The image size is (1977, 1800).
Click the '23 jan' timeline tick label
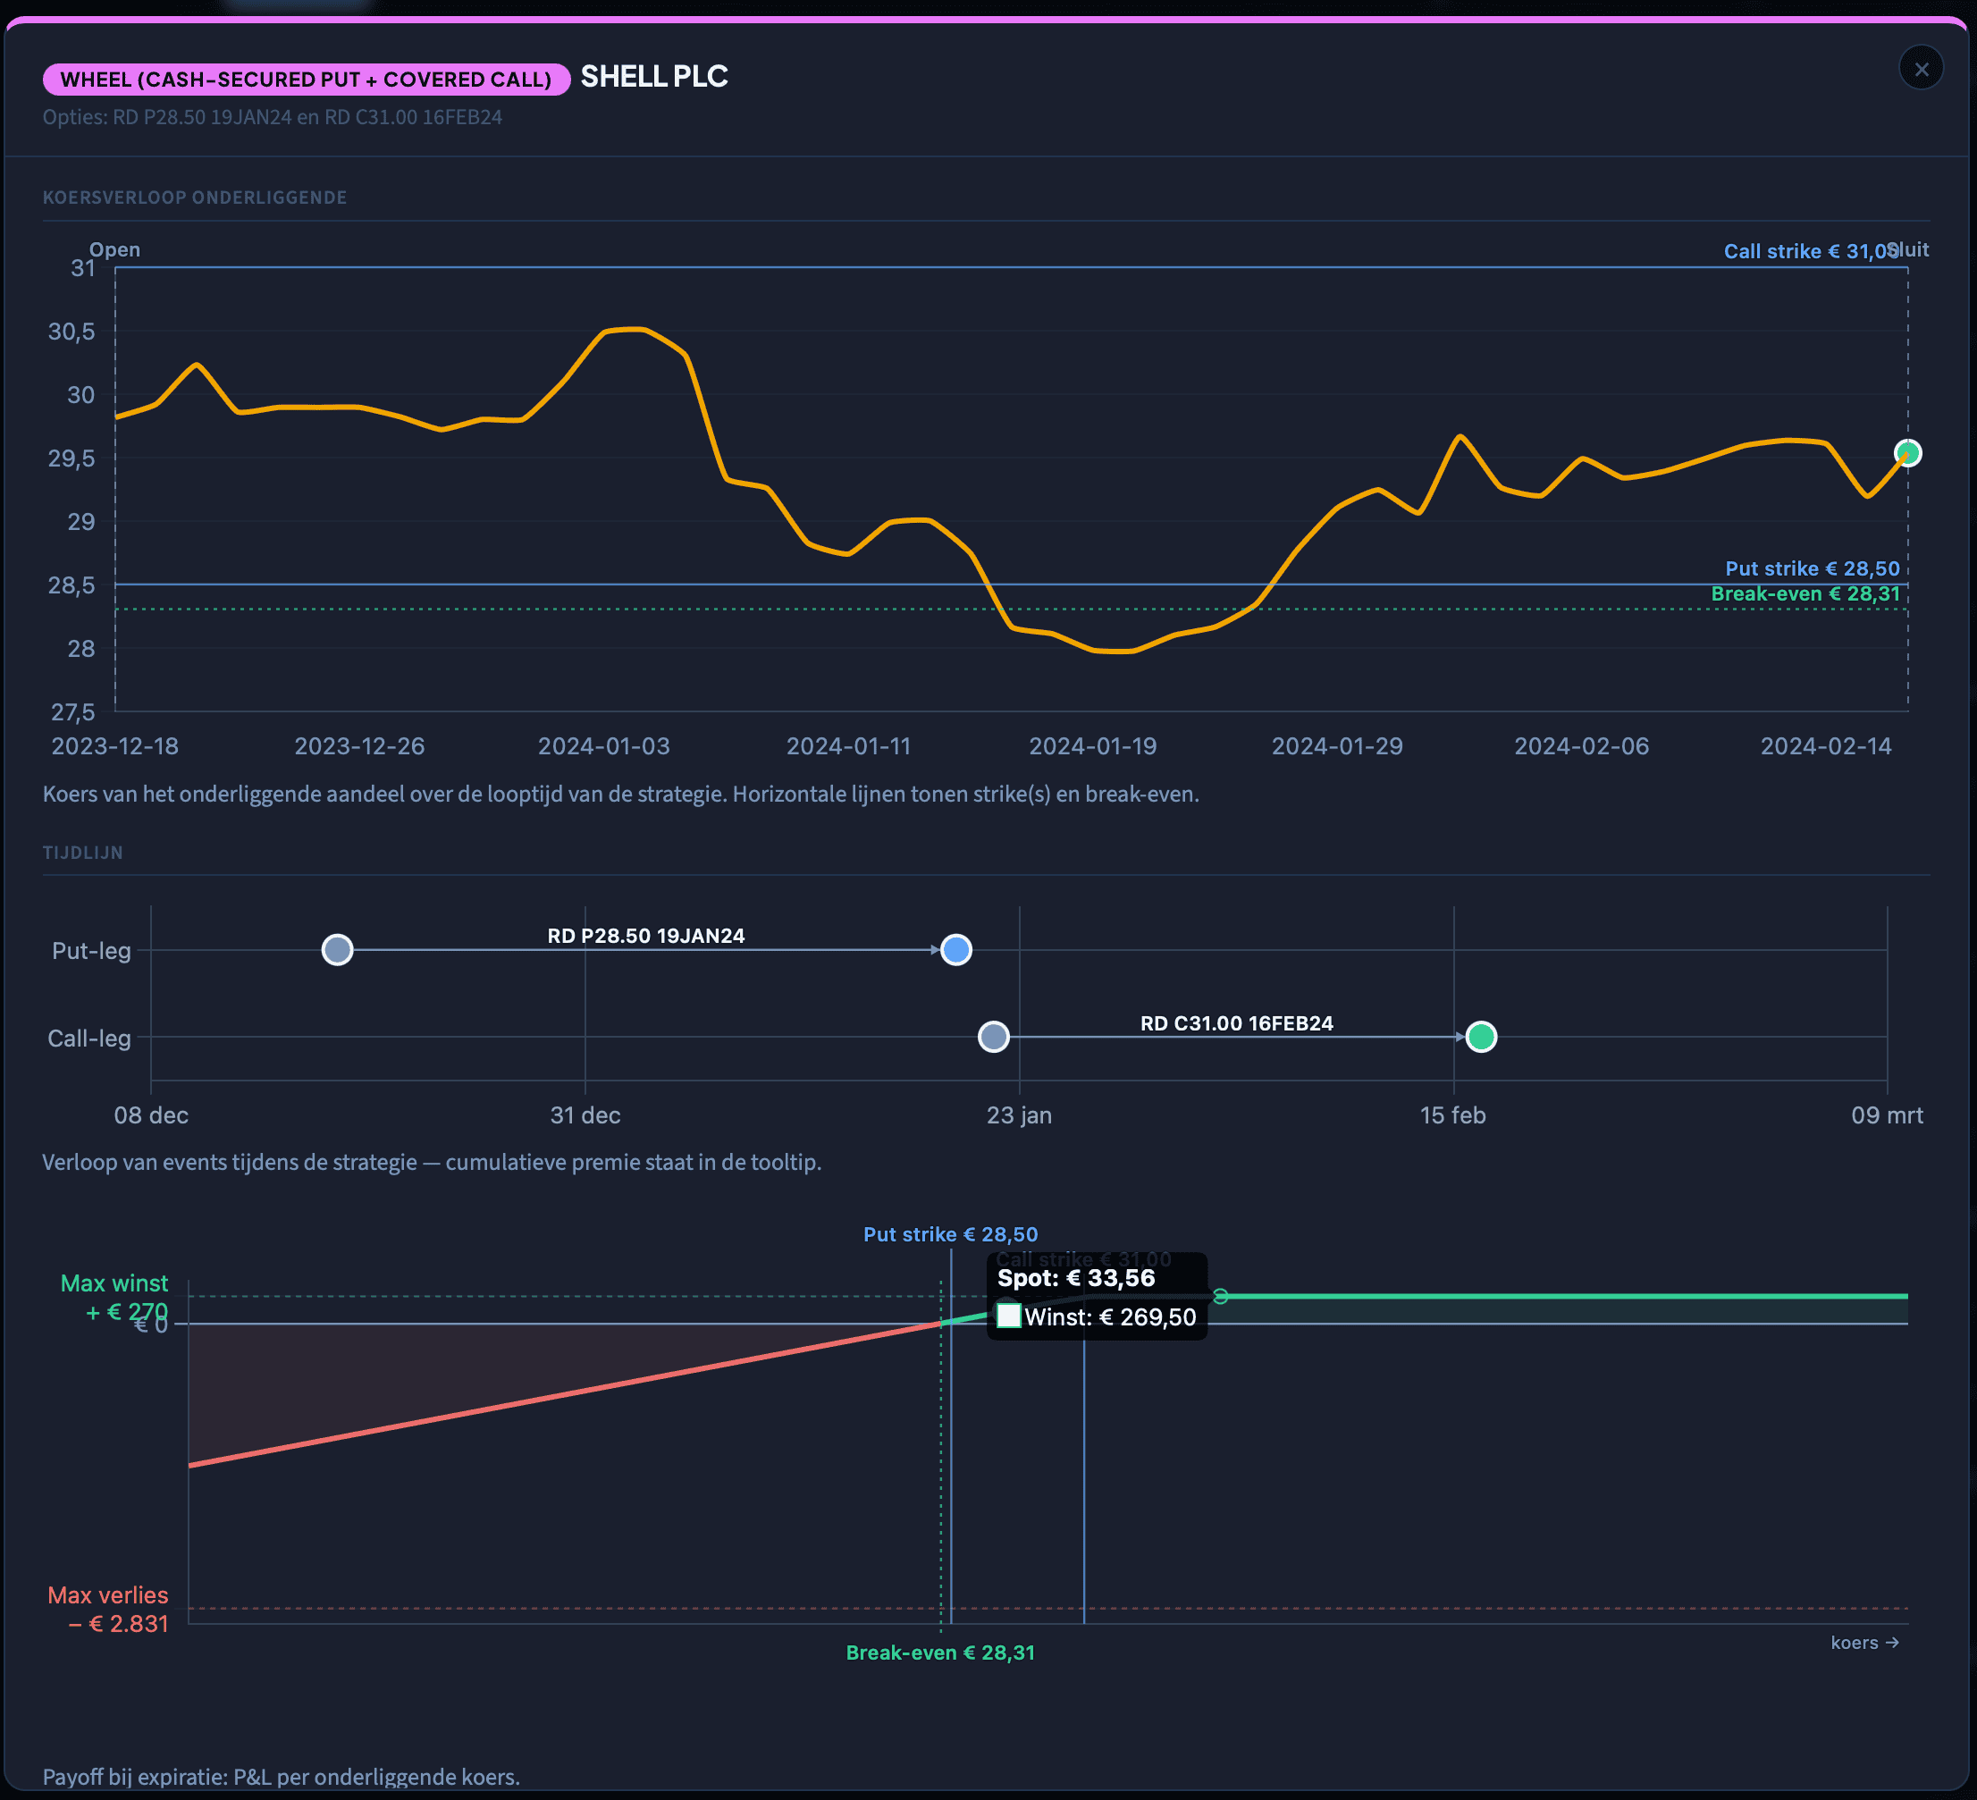click(1019, 1114)
